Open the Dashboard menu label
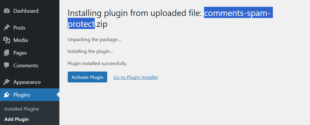The image size is (310, 125). coord(26,11)
